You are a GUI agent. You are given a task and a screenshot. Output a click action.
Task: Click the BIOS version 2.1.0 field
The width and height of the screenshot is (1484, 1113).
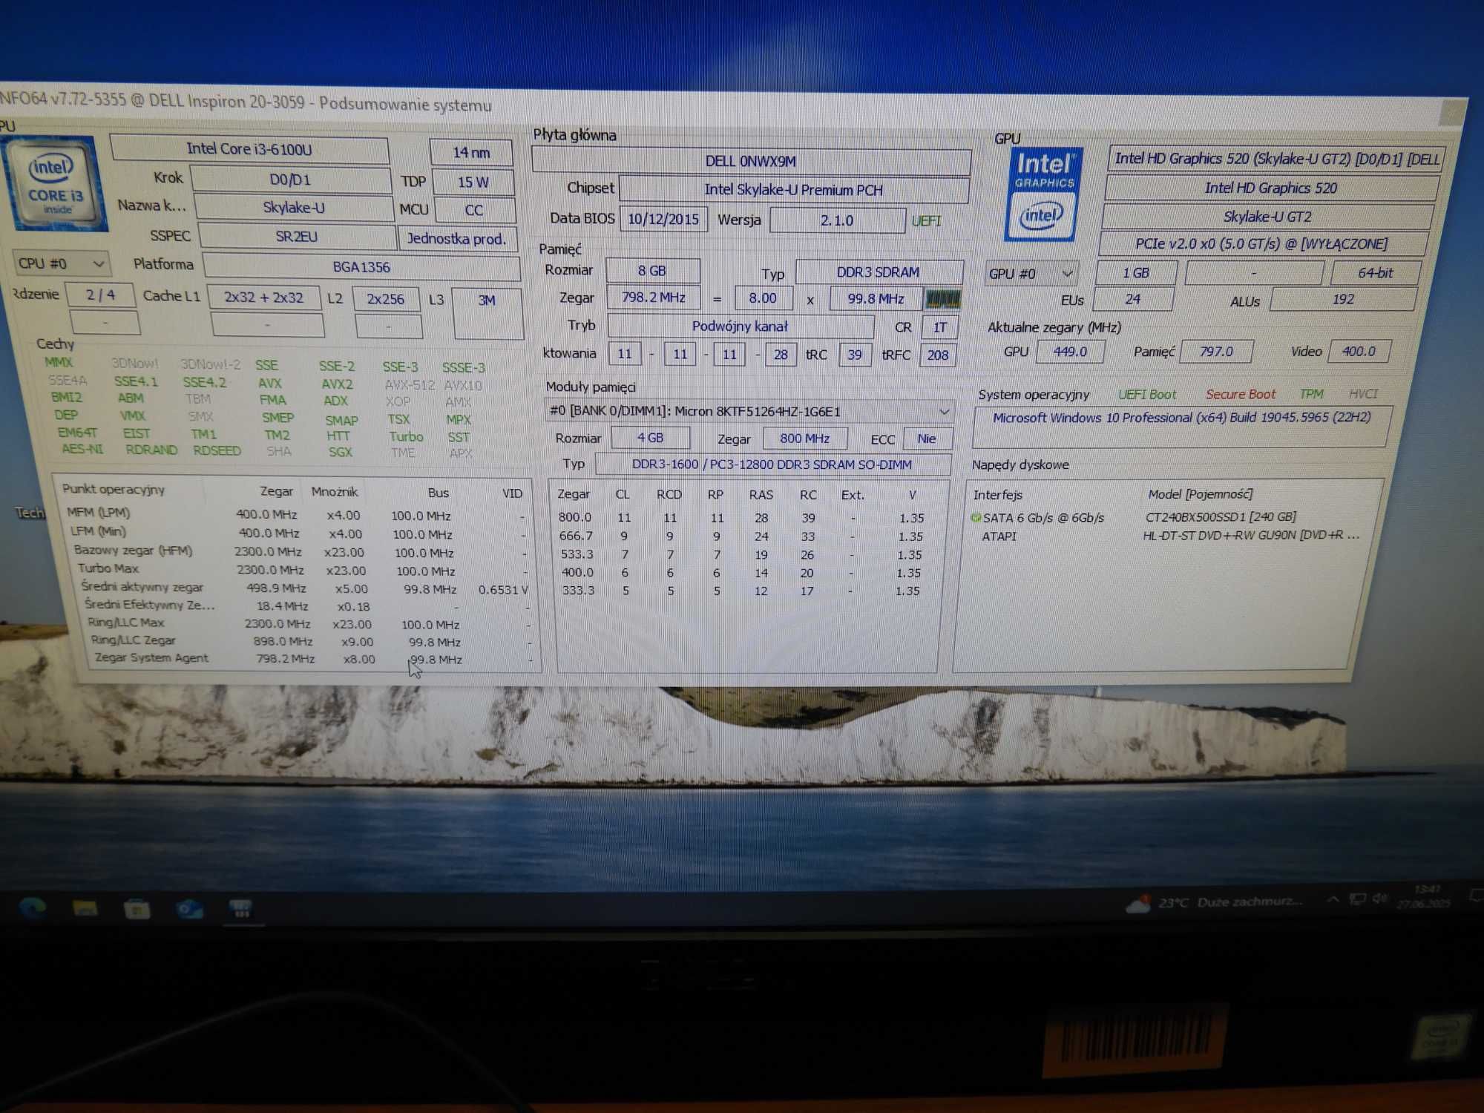pos(837,220)
